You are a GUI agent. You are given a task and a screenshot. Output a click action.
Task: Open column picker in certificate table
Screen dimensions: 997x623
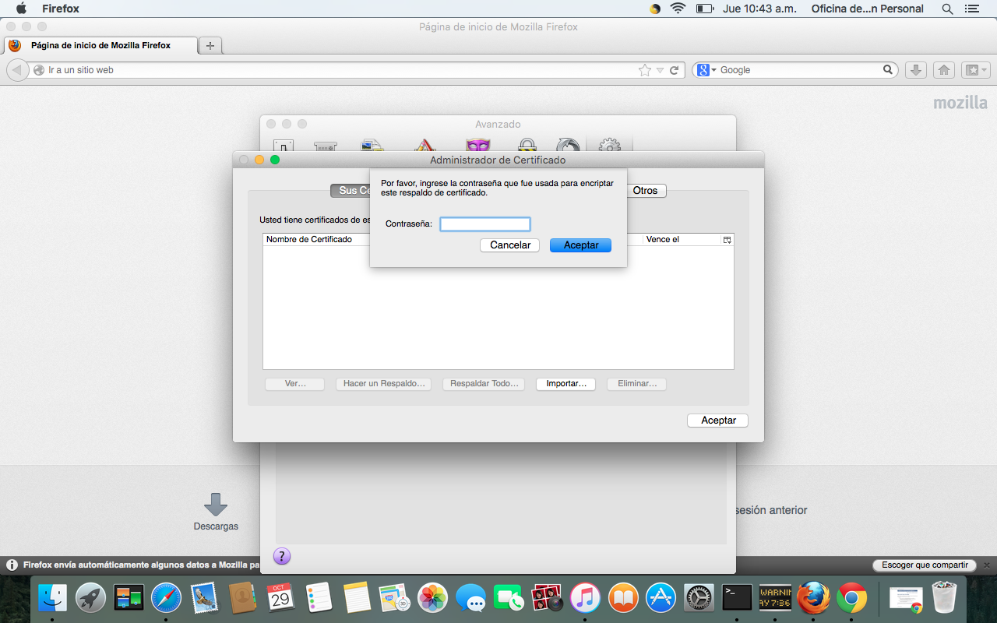[x=727, y=240]
